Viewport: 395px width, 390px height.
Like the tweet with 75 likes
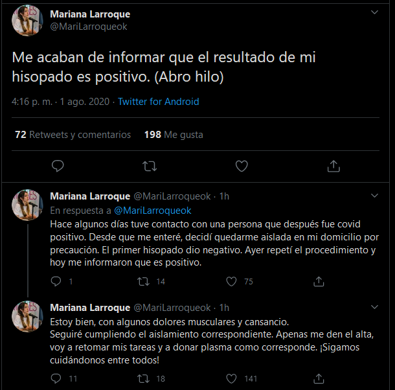(231, 281)
